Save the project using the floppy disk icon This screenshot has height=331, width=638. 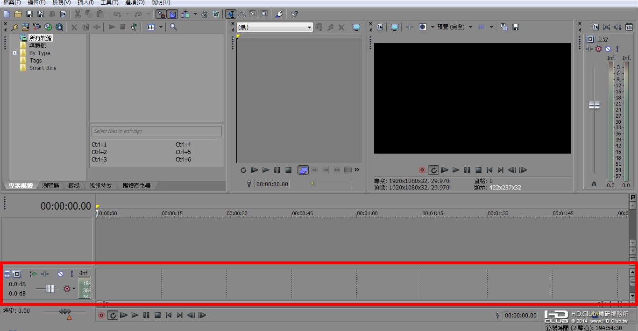(x=29, y=14)
